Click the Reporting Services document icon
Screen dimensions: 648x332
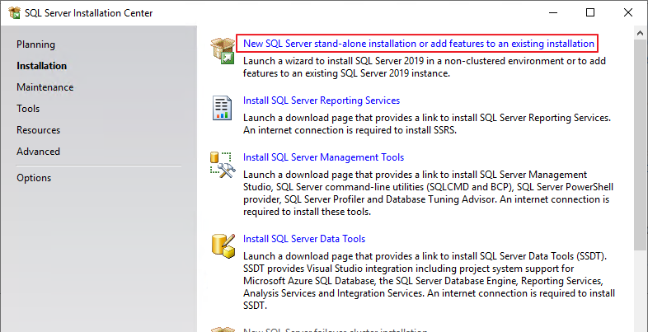coord(222,108)
